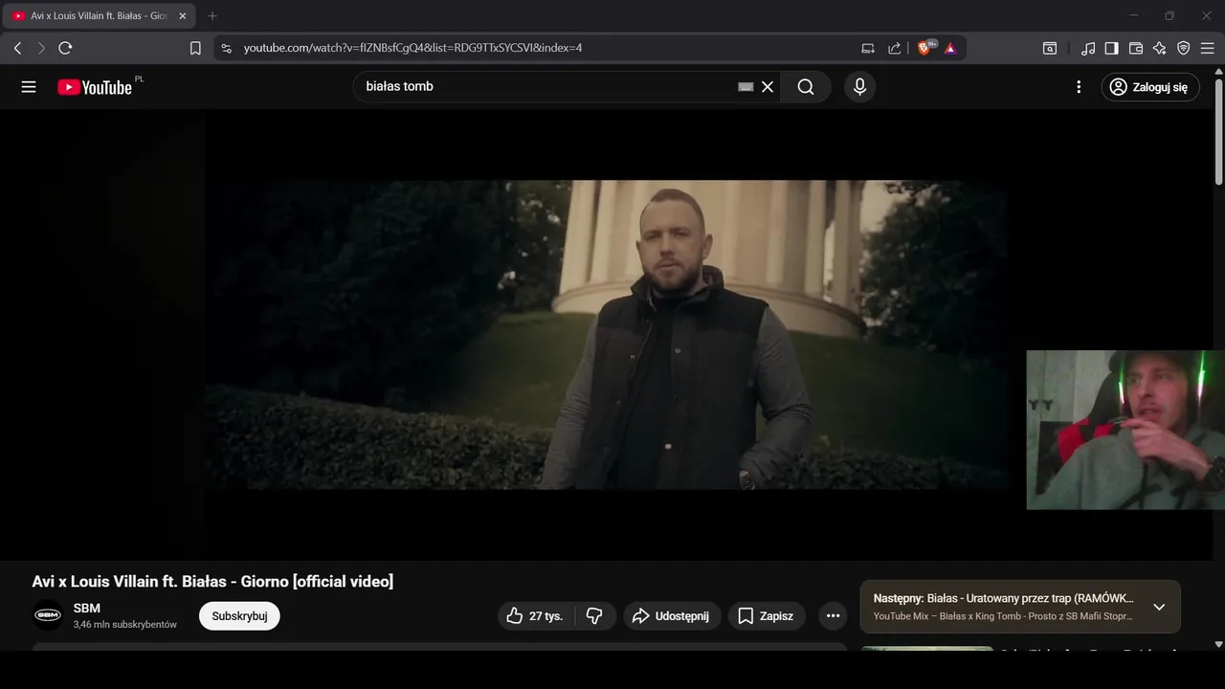The width and height of the screenshot is (1225, 689).
Task: Click the Udostępnij share button
Action: tap(672, 616)
